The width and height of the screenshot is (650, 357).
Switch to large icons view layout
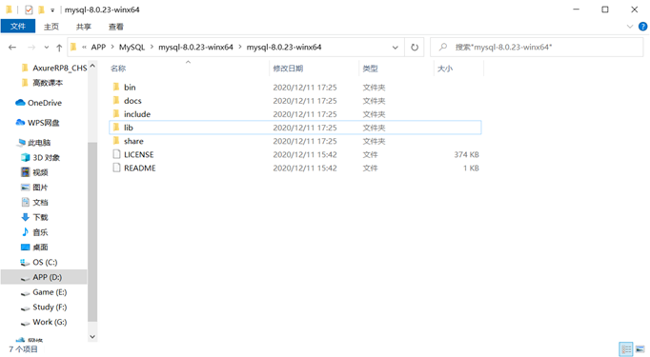click(640, 349)
